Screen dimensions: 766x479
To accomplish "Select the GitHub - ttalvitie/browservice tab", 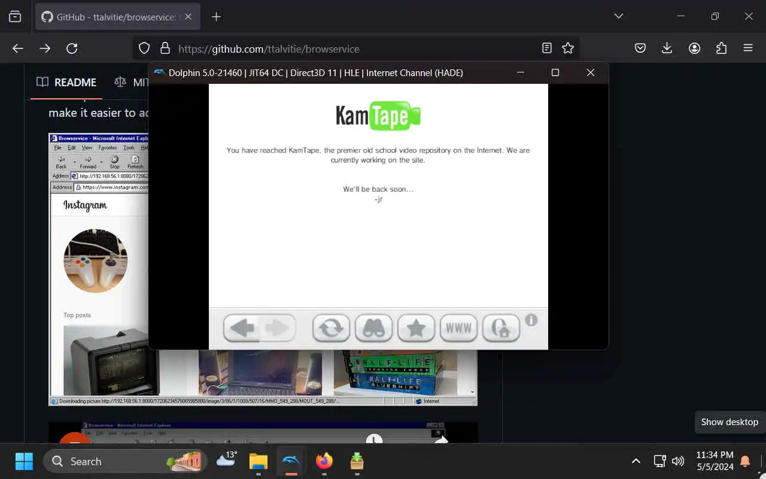I will 117,17.
